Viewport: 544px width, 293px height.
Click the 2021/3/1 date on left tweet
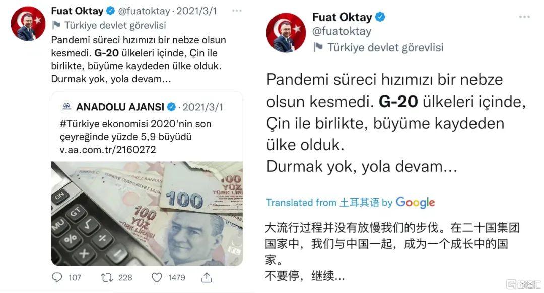(x=197, y=11)
